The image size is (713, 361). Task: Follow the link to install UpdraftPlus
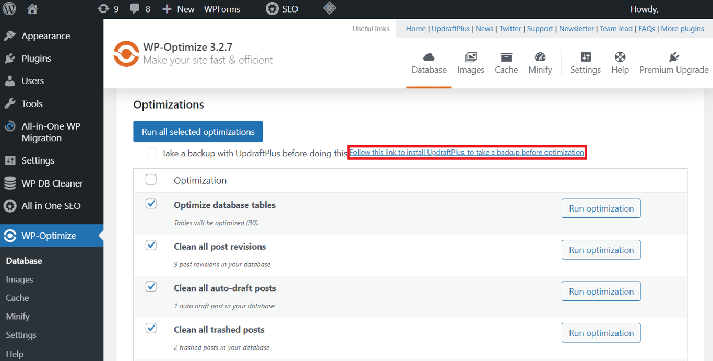pos(467,152)
